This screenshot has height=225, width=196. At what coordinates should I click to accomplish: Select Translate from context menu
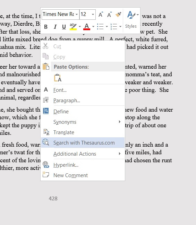(x=83, y=132)
